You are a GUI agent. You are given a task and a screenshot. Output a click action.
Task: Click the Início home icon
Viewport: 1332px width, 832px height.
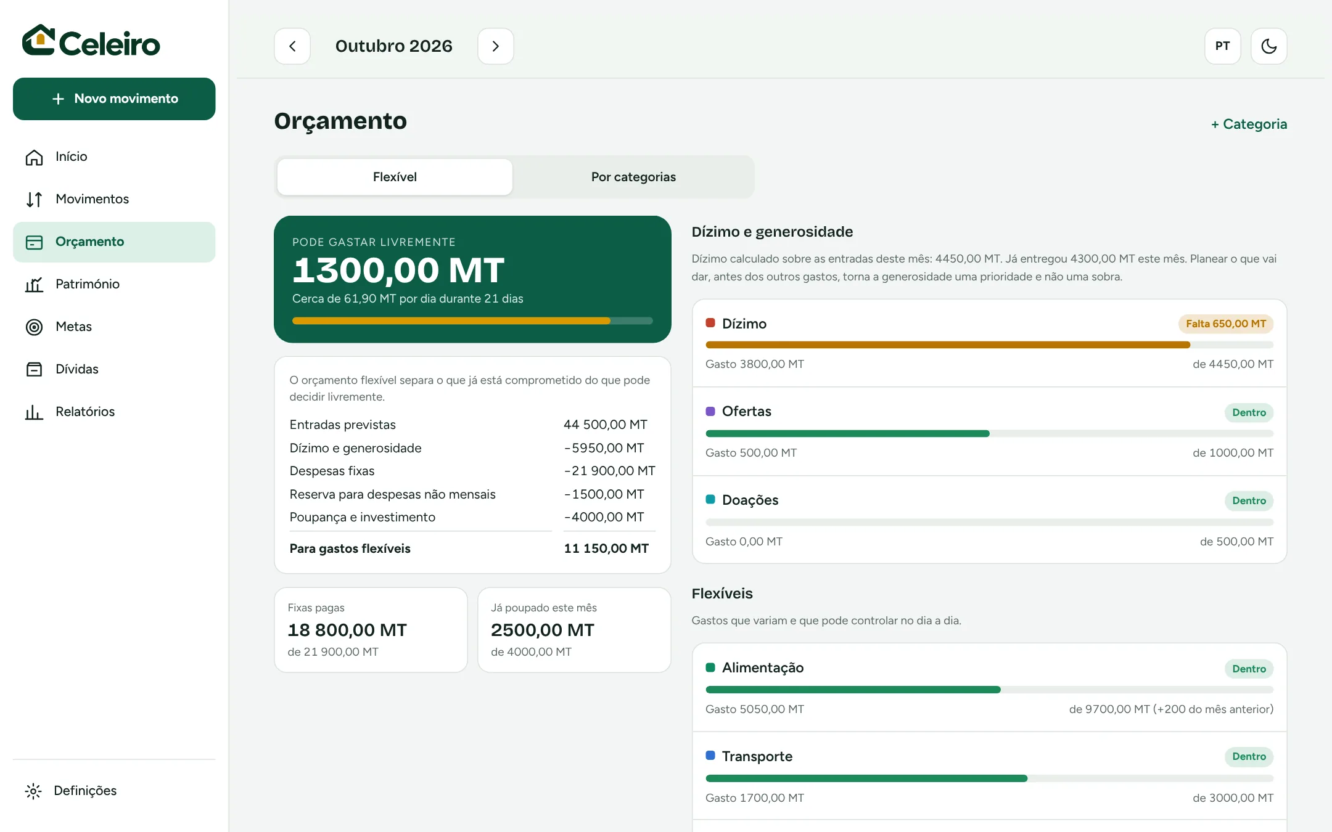34,157
